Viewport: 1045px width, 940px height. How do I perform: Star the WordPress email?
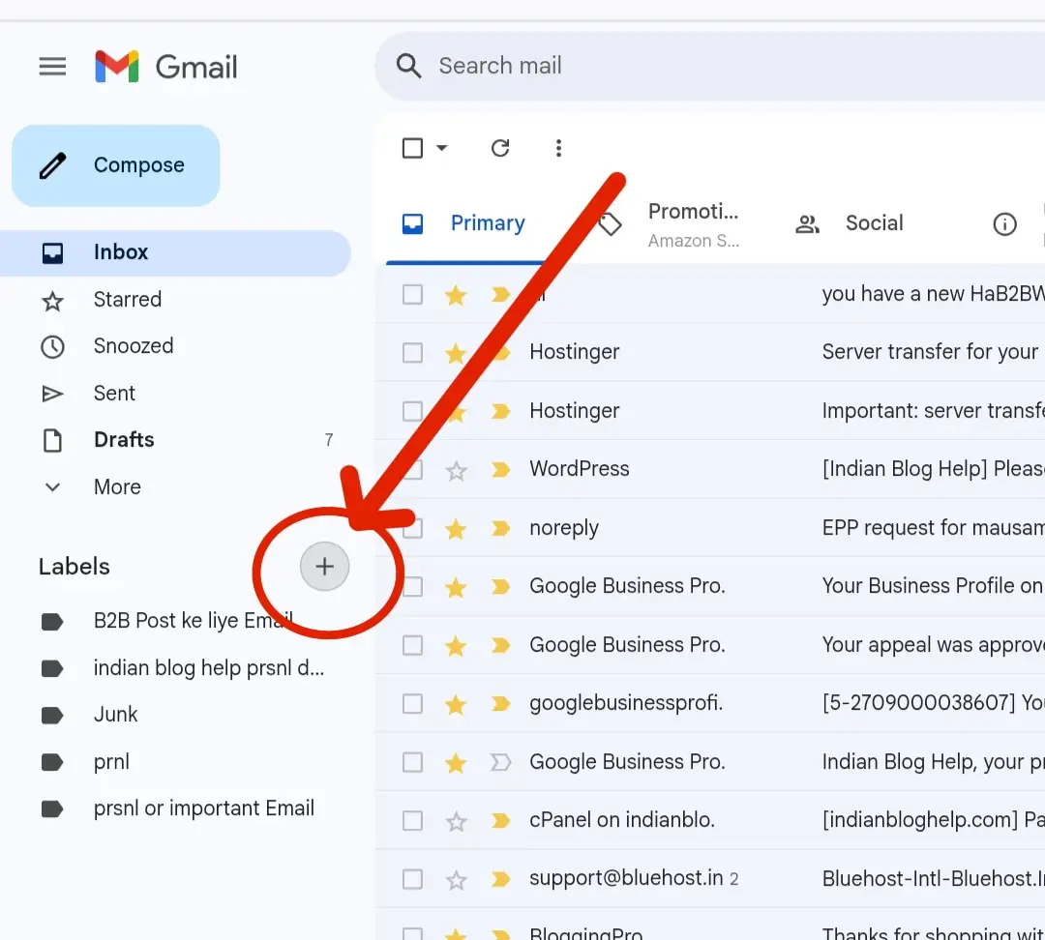(x=456, y=469)
